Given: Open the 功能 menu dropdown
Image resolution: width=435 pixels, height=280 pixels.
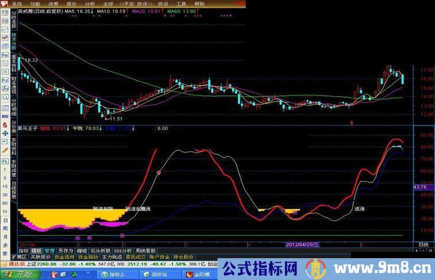Looking at the screenshot, I should tap(35, 4).
